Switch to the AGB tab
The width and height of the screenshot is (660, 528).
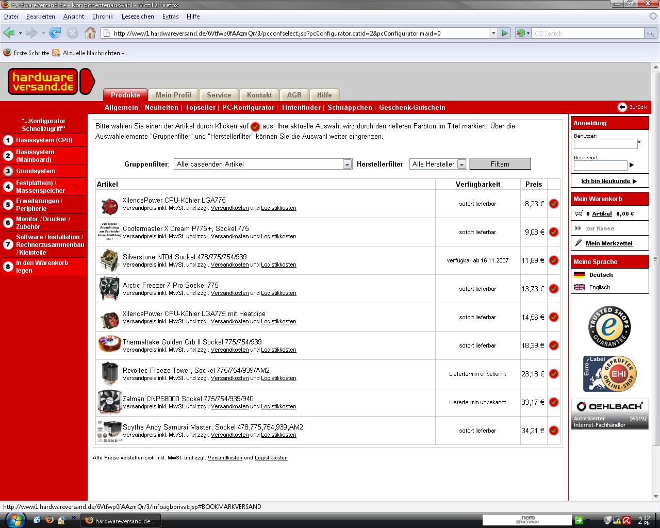click(294, 95)
